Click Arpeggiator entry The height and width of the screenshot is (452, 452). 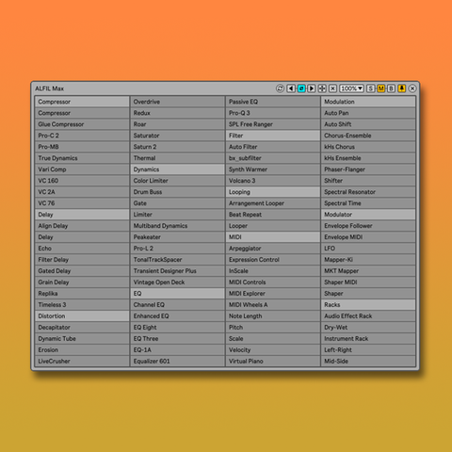click(x=273, y=249)
